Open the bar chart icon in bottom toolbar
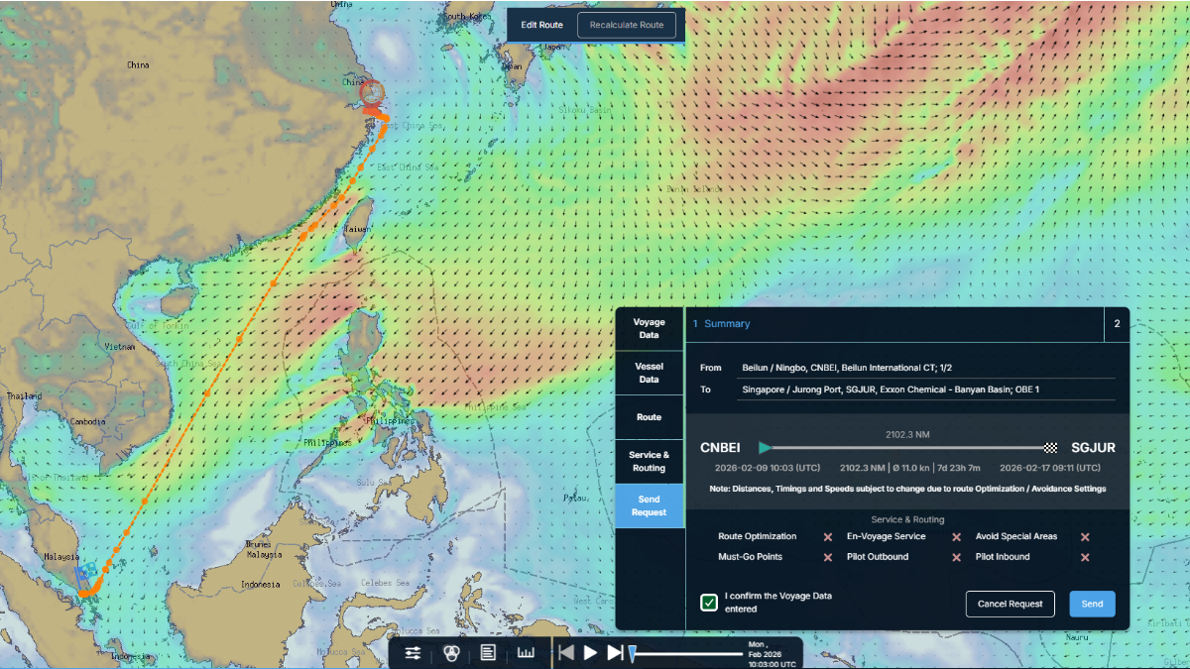The height and width of the screenshot is (669, 1190). click(x=527, y=652)
